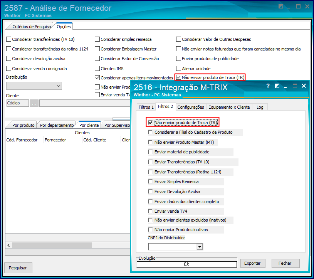This screenshot has width=314, height=279.
Task: Click the diagonal half-shaded icon in 2587 title bar
Action: point(281,7)
